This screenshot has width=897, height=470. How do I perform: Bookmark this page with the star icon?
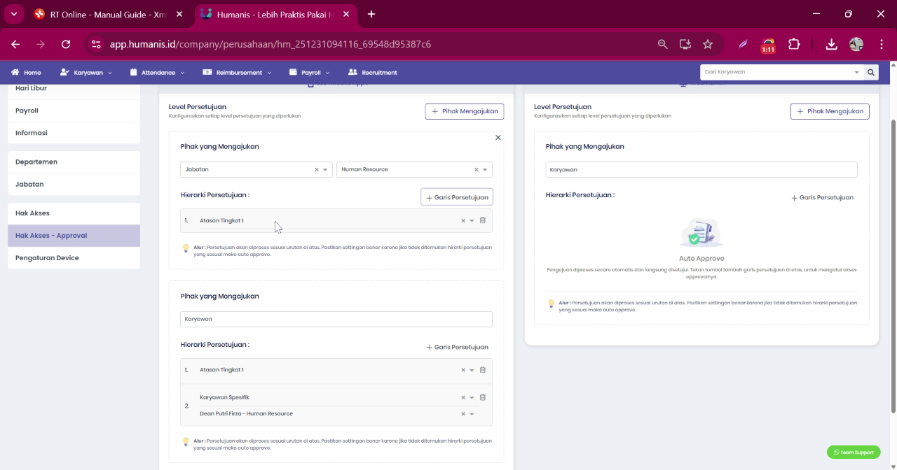[x=708, y=44]
